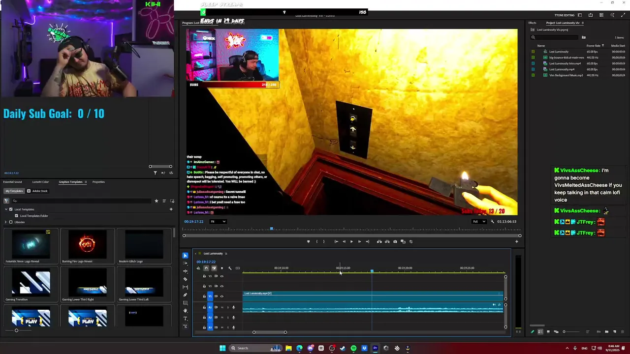Toggle V1 source patch target

pos(210,296)
